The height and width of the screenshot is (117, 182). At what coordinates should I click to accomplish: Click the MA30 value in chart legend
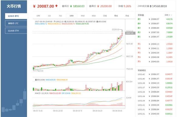pos(68,24)
